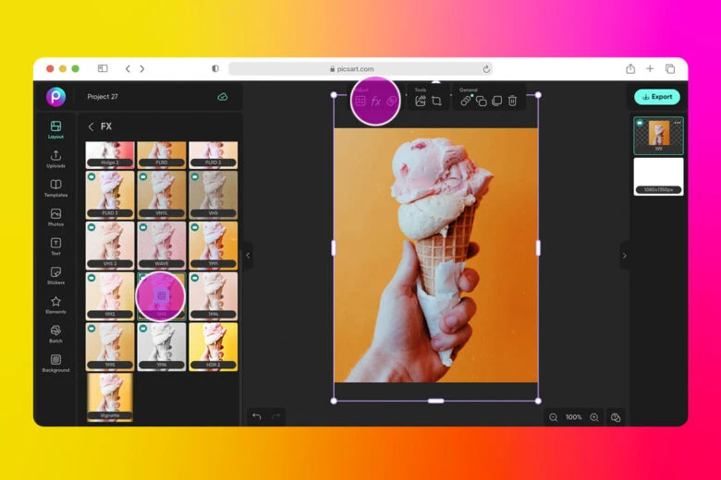
Task: Click the FX effects icon in toolbar
Action: pyautogui.click(x=376, y=101)
